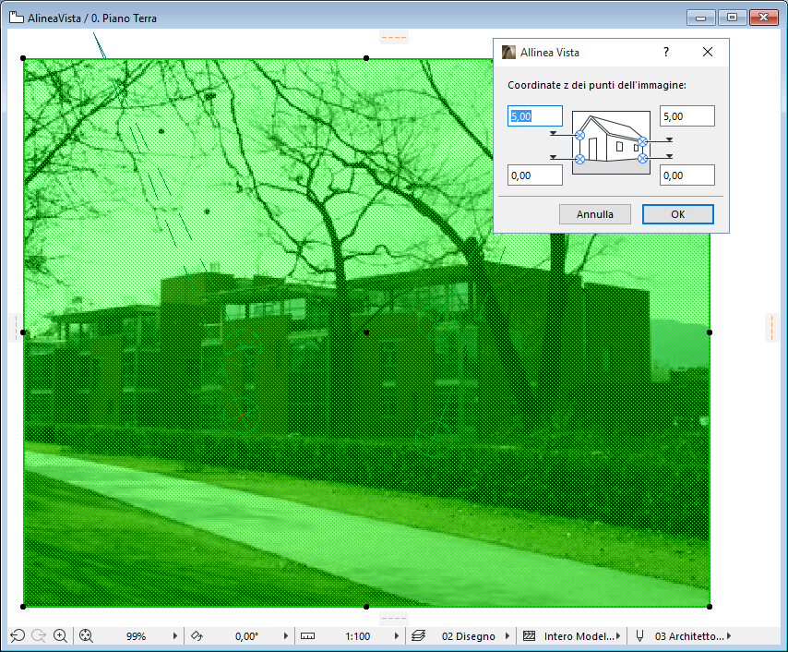Click the AlineaVista window folder icon

[17, 18]
